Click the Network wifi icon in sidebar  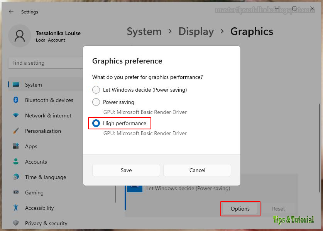point(16,115)
